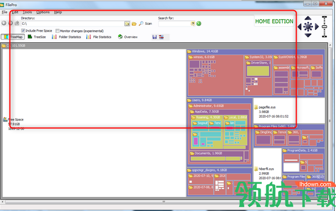Click the select directory icon beside path
The width and height of the screenshot is (336, 211).
[x=127, y=24]
